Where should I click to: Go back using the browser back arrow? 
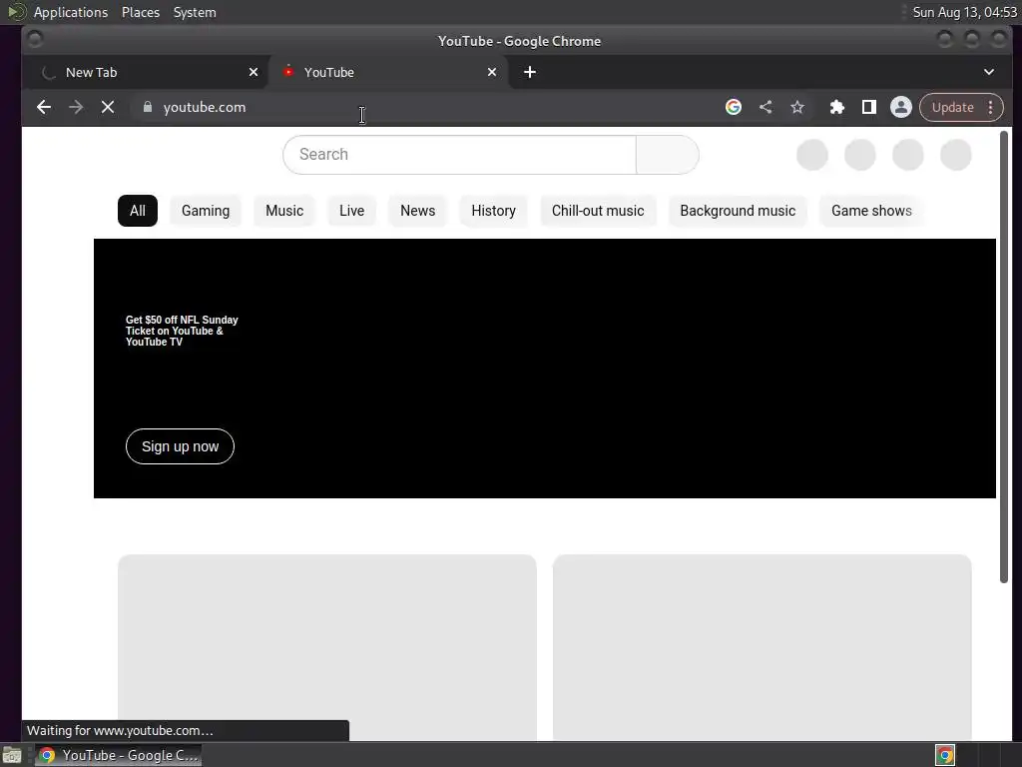point(44,107)
